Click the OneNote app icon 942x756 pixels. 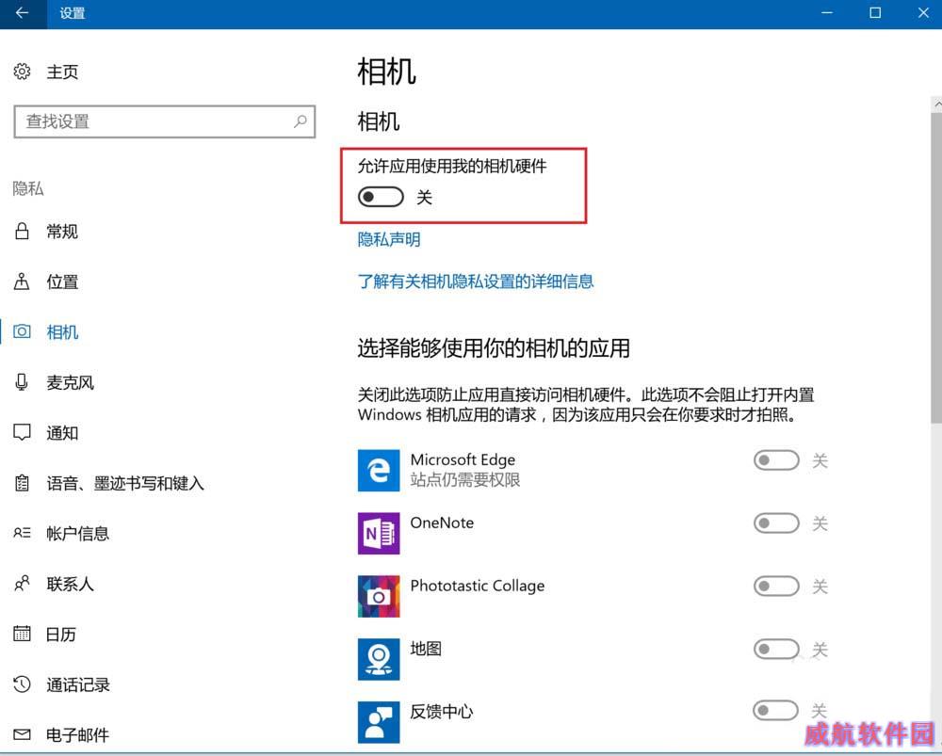[x=379, y=533]
